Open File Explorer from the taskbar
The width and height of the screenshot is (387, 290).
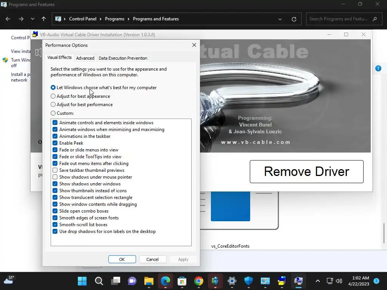point(149,281)
